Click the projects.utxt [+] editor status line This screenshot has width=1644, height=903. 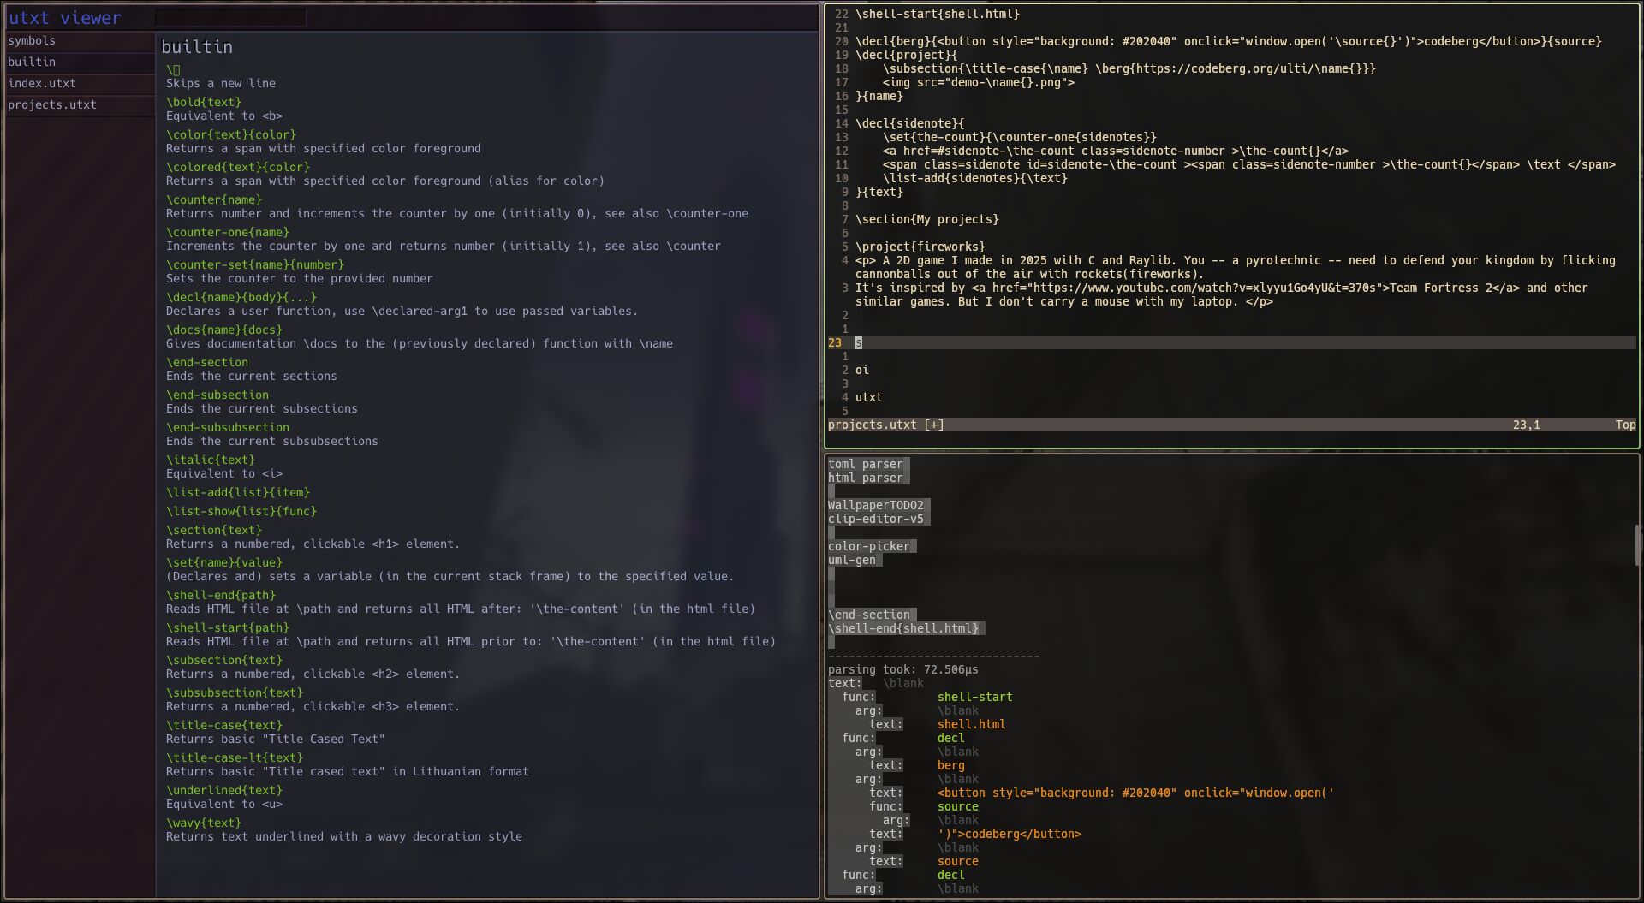pos(886,425)
